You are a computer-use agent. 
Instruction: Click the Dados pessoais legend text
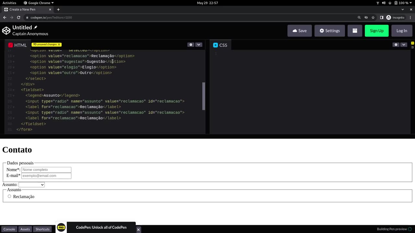[x=20, y=163]
